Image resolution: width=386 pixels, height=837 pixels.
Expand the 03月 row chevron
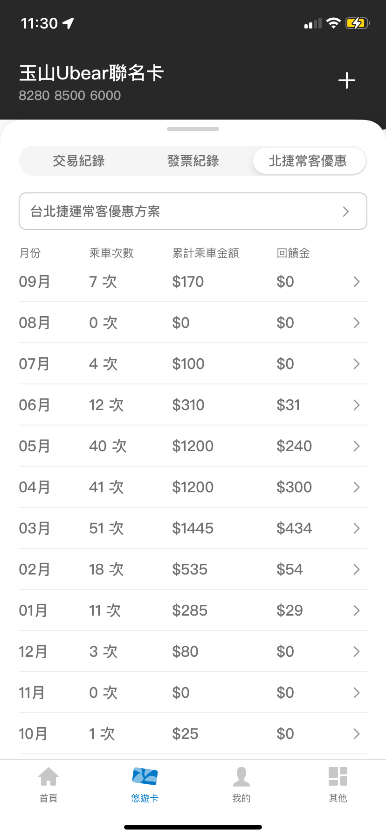click(356, 528)
